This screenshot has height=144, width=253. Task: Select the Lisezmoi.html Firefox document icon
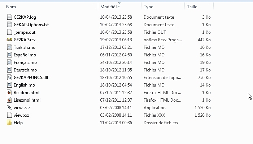point(9,100)
